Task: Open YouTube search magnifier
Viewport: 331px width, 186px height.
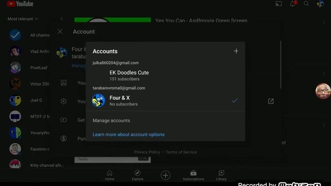Action: (306, 4)
